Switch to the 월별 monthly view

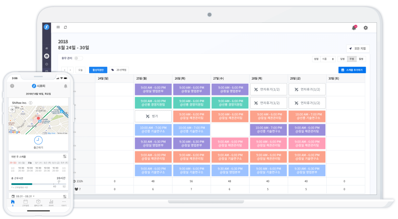[361, 59]
